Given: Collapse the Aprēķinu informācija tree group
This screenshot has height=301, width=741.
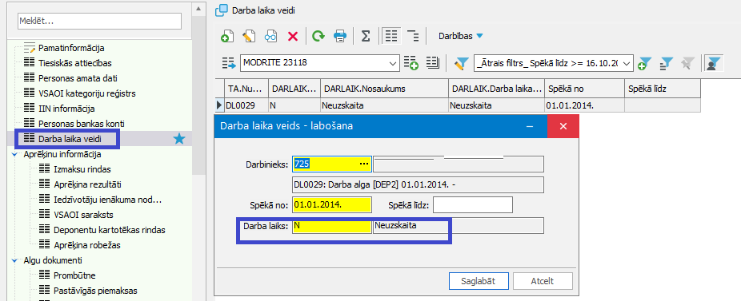Looking at the screenshot, I should click(15, 154).
